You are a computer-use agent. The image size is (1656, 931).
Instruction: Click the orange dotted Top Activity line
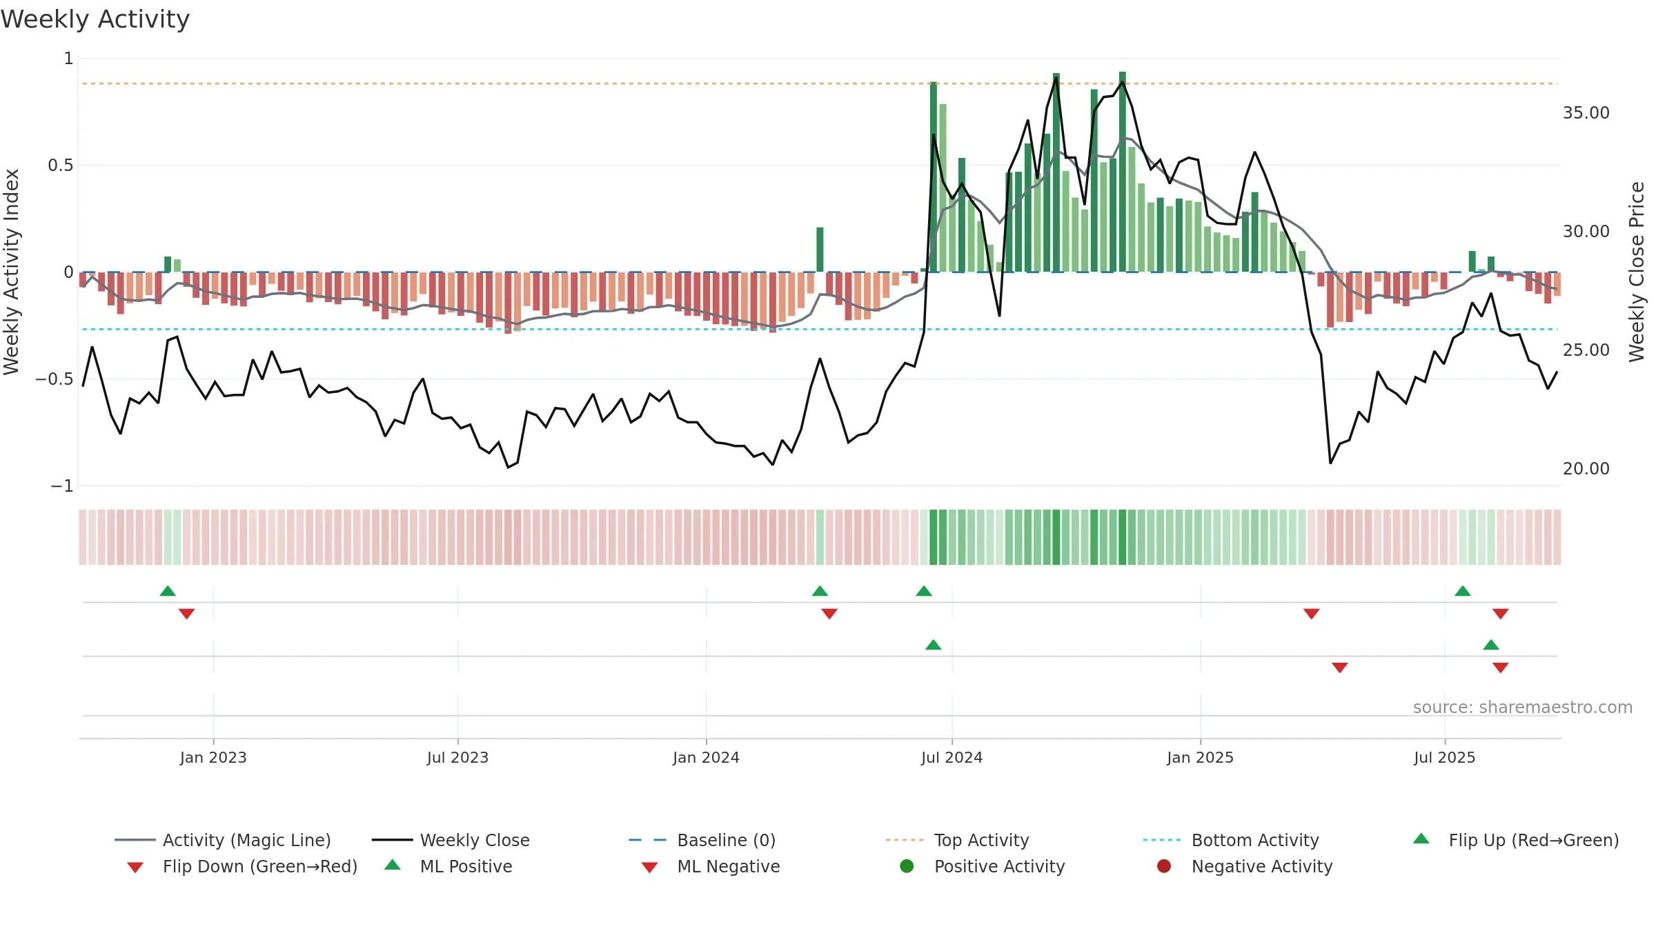(x=820, y=83)
